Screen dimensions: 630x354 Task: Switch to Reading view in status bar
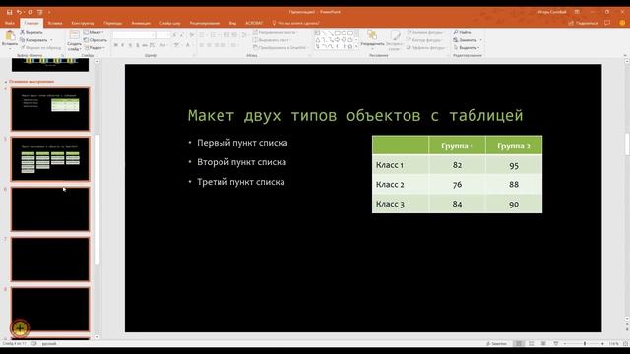pyautogui.click(x=543, y=344)
